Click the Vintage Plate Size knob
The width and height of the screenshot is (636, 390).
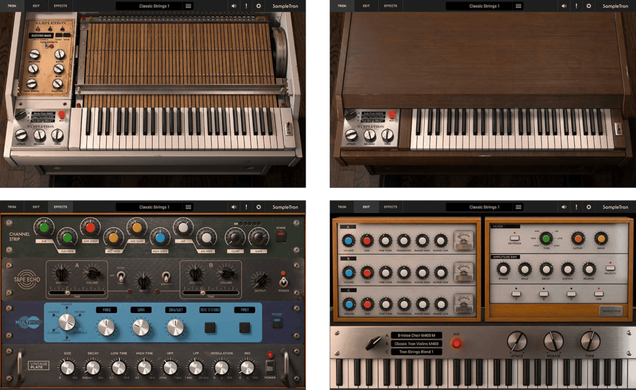click(x=67, y=368)
